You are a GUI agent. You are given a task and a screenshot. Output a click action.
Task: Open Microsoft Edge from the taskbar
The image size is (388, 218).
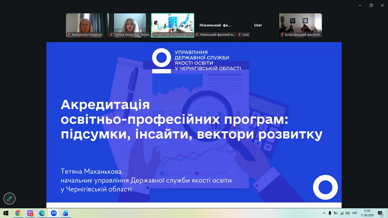[x=42, y=213]
